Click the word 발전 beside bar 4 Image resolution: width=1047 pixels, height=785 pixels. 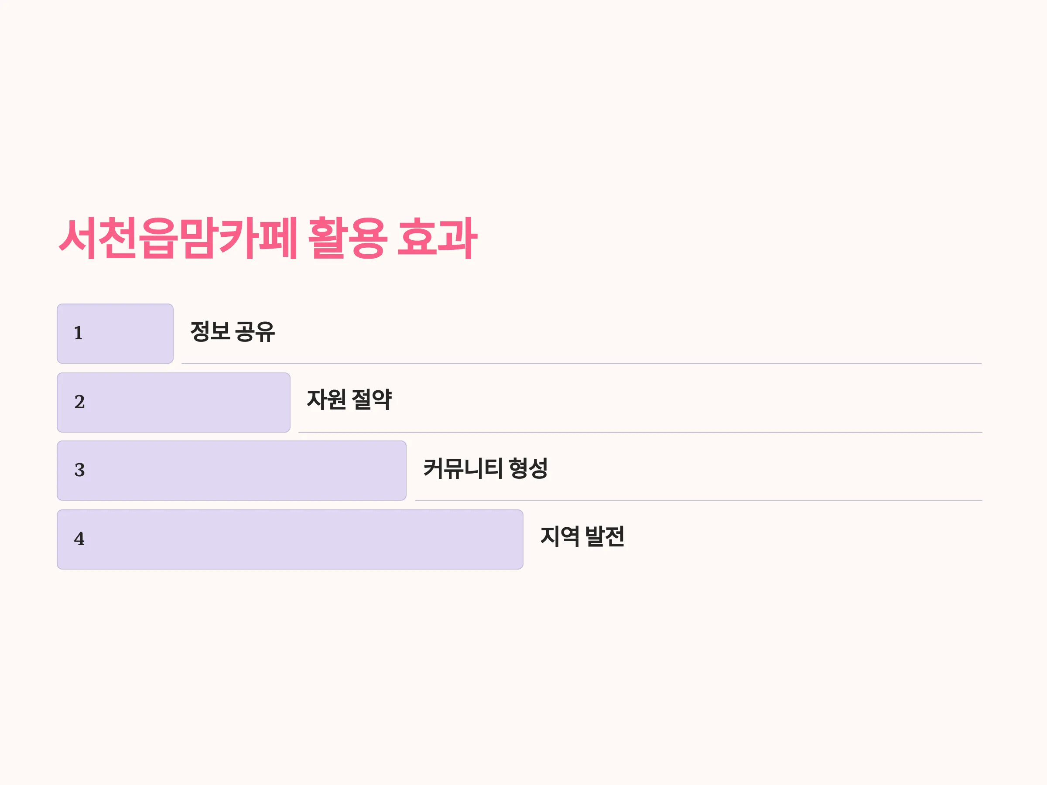coord(605,536)
